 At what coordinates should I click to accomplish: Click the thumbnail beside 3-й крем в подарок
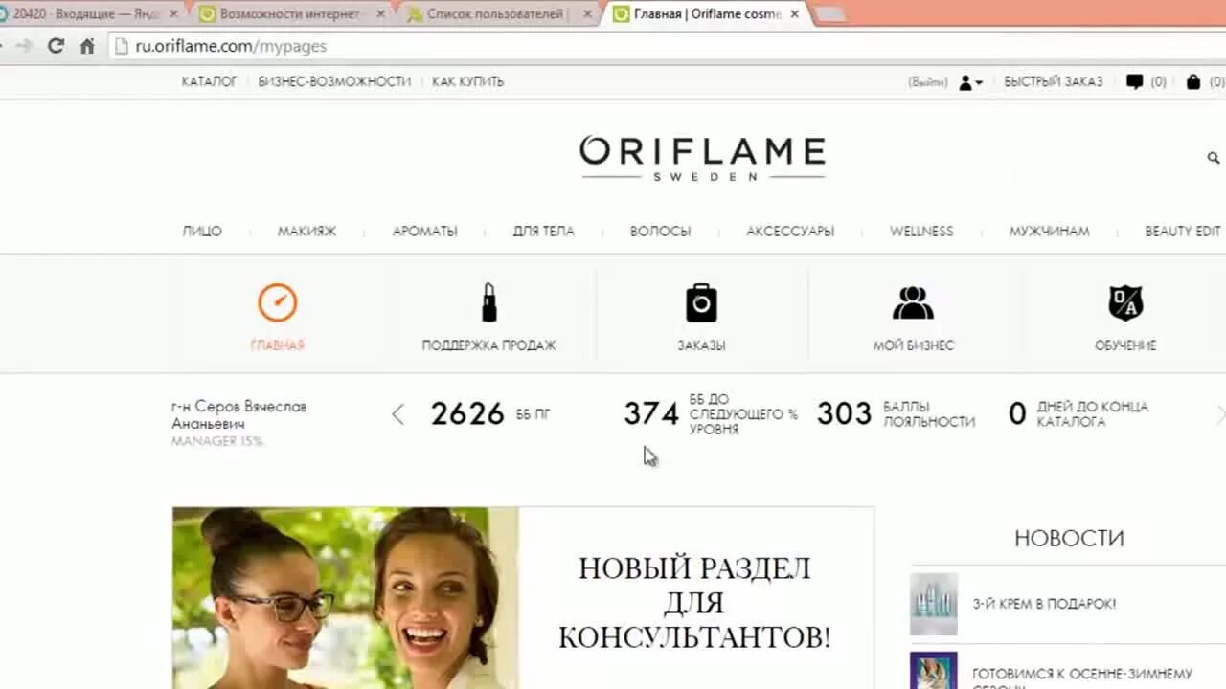pyautogui.click(x=934, y=604)
